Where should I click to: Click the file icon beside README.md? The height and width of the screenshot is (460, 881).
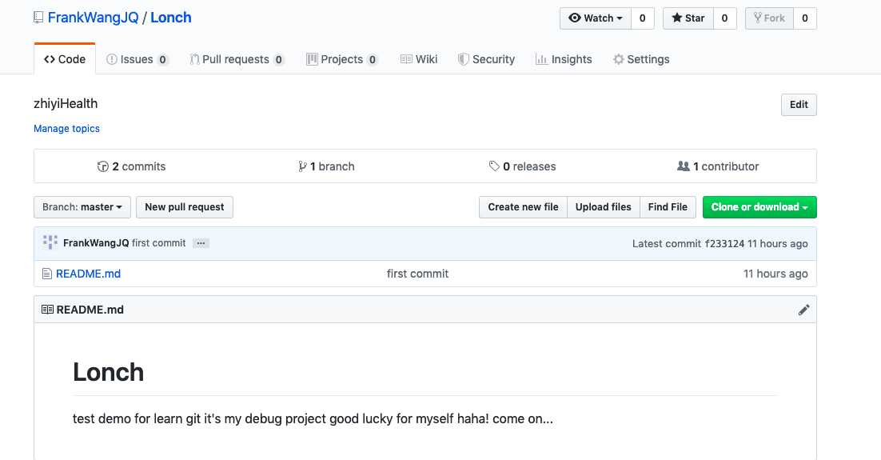coord(47,274)
